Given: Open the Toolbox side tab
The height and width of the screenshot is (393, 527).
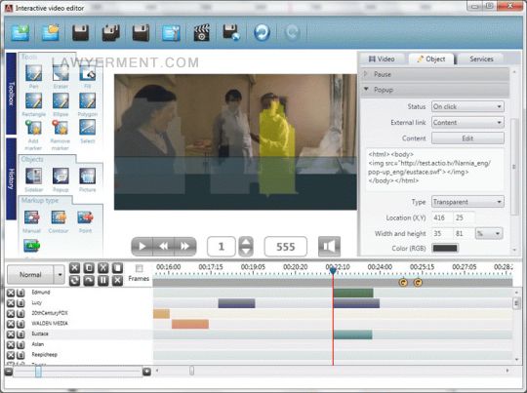Looking at the screenshot, I should (11, 94).
